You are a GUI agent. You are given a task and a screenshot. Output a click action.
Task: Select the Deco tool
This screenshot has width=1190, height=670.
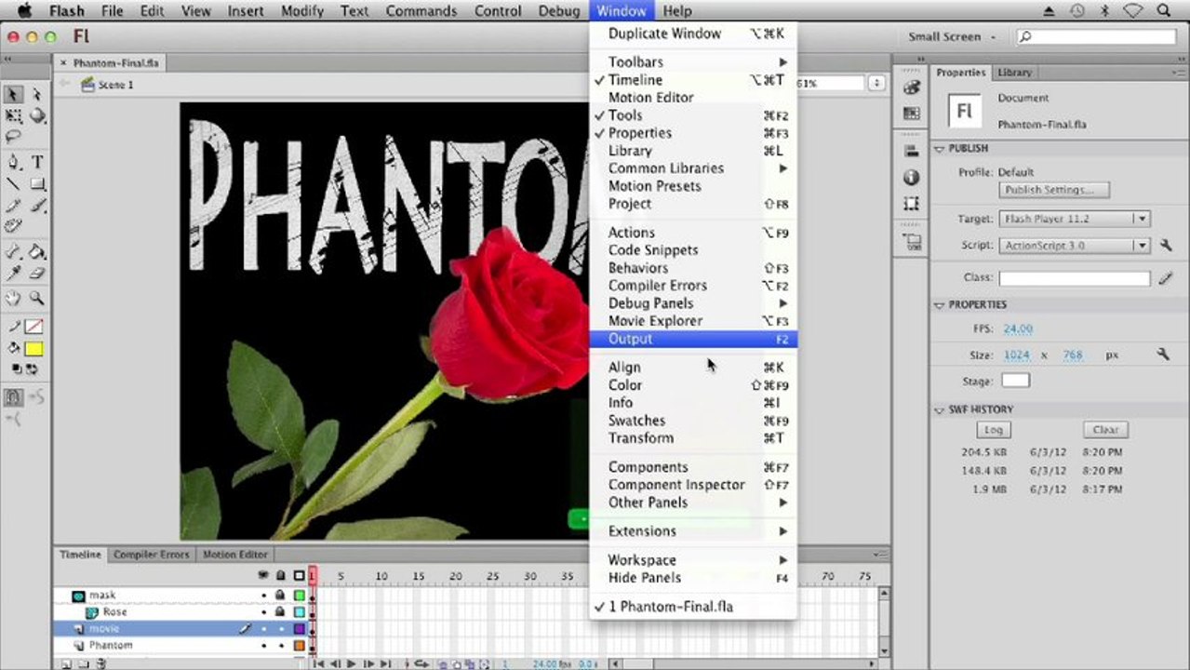pyautogui.click(x=14, y=226)
